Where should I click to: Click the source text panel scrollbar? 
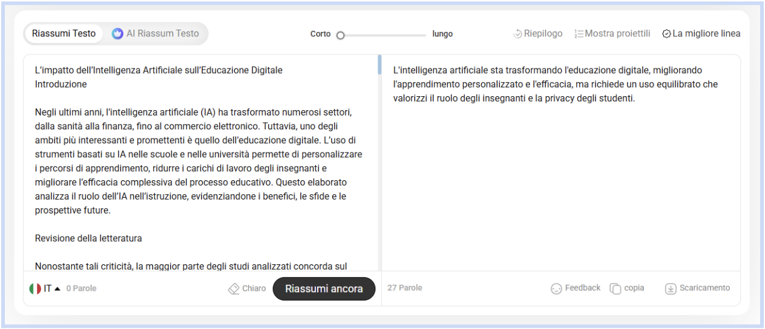(379, 65)
